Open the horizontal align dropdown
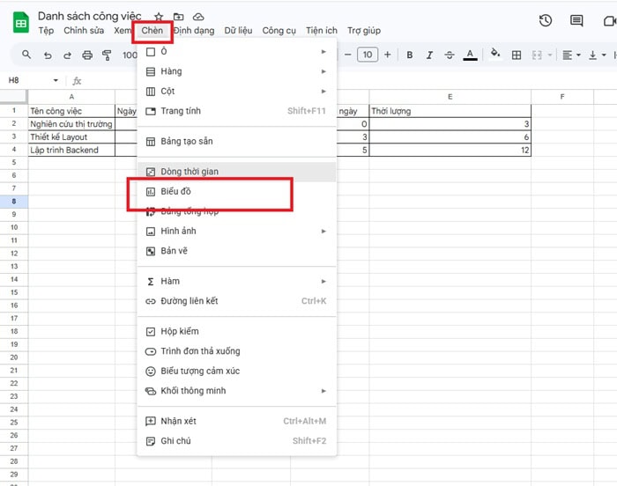The height and width of the screenshot is (486, 617). click(x=571, y=55)
